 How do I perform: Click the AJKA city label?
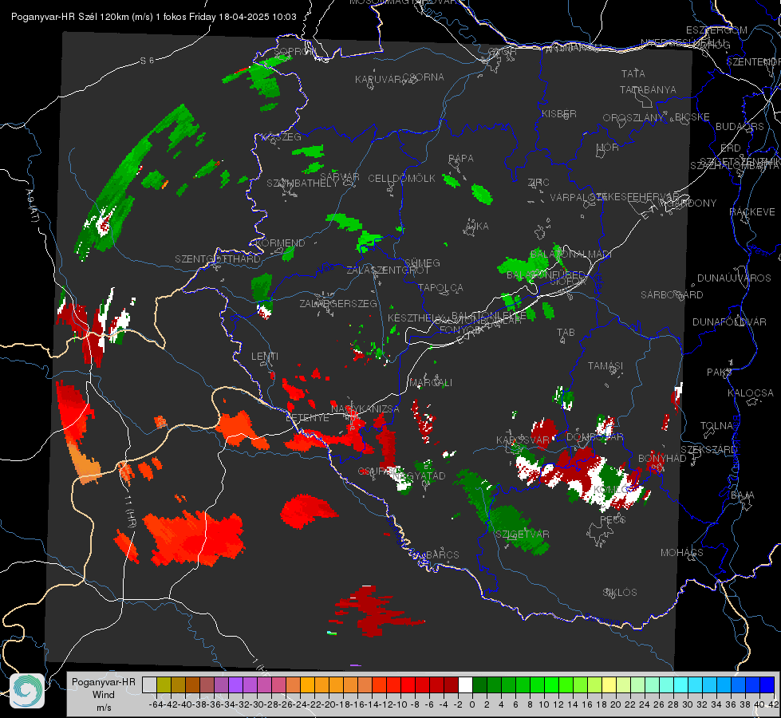(x=477, y=227)
